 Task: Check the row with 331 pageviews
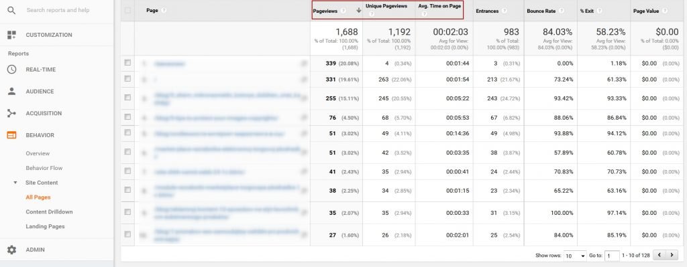[x=127, y=79]
